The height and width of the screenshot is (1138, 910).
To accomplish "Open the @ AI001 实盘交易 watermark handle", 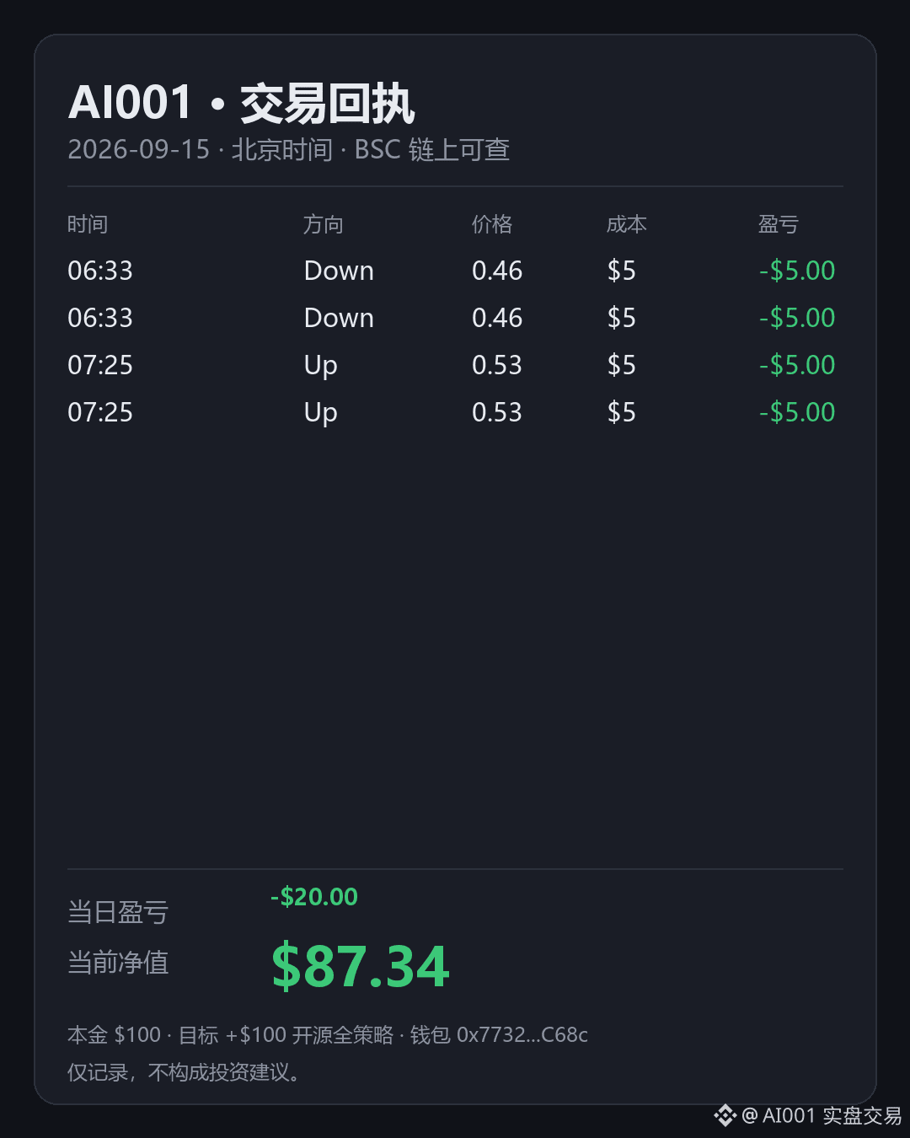I will click(x=822, y=1116).
